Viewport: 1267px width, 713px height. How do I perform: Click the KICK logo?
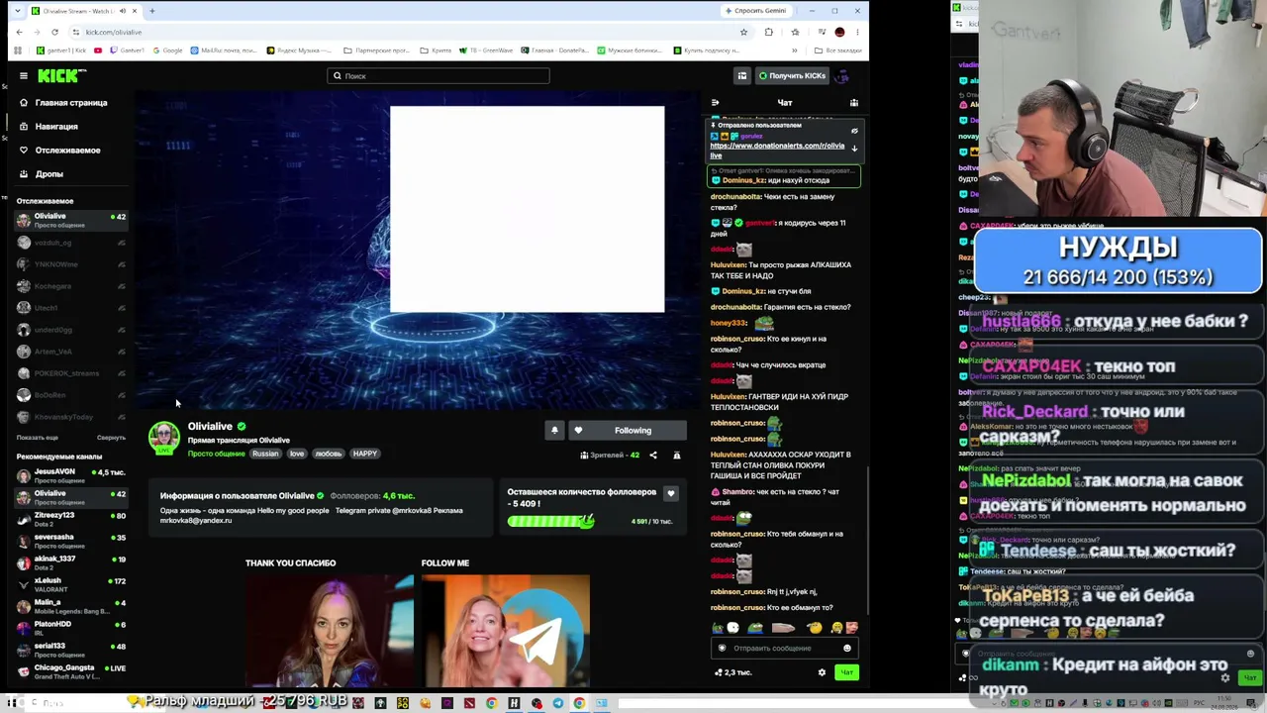click(61, 75)
